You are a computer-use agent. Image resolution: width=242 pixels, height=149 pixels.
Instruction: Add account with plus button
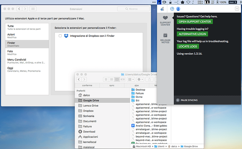(237, 9)
